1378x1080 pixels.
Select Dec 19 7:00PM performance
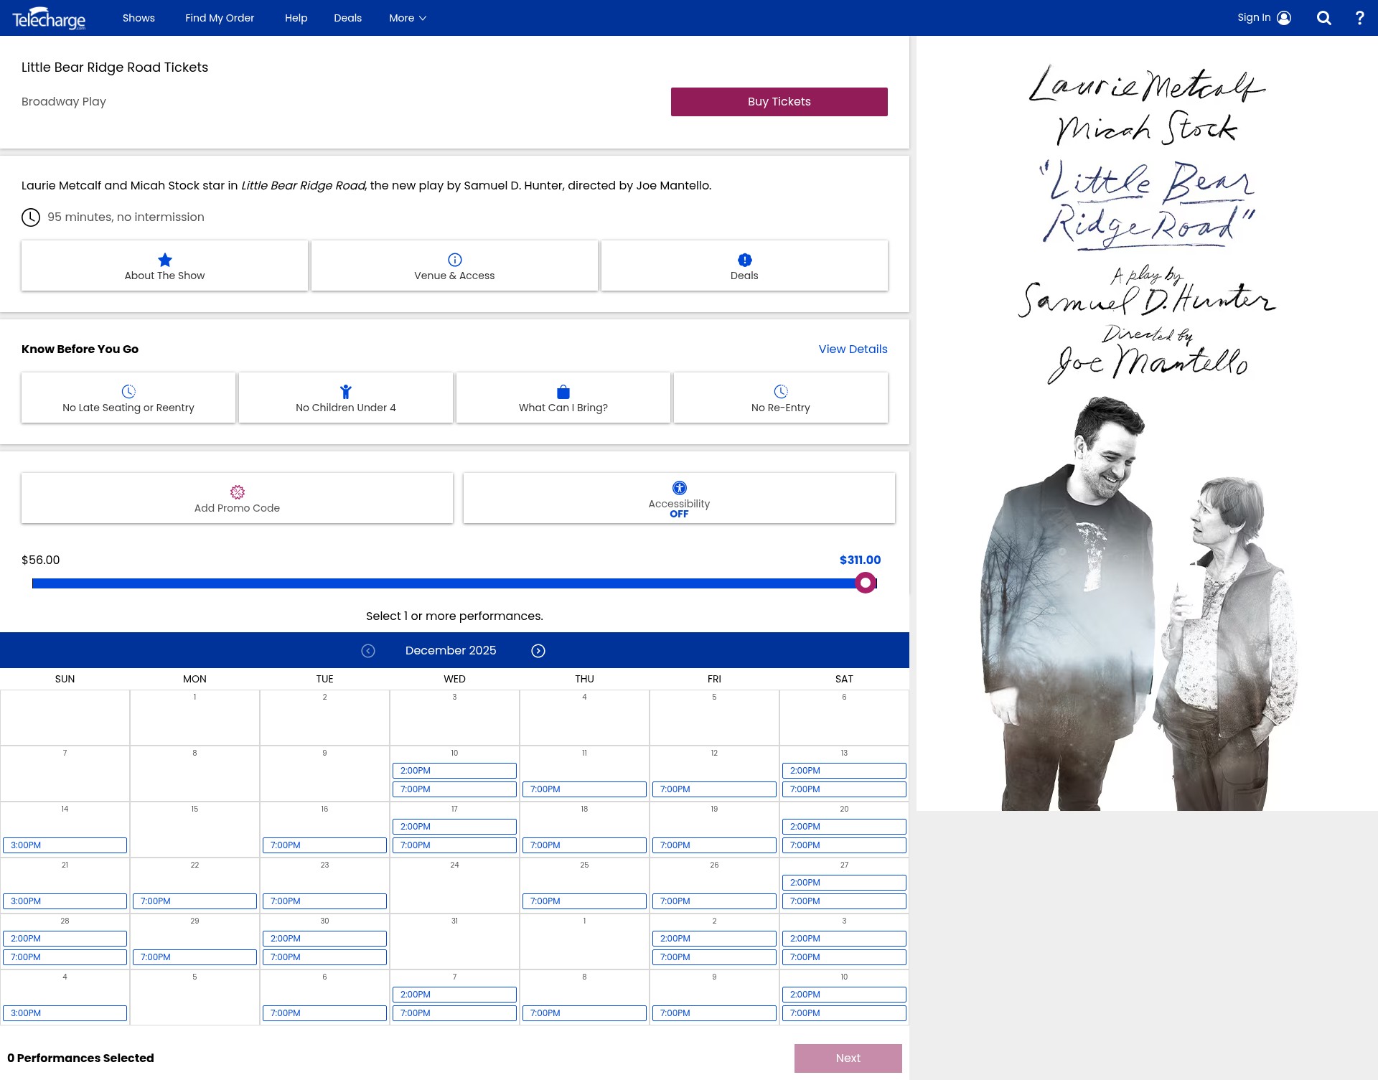pos(714,845)
